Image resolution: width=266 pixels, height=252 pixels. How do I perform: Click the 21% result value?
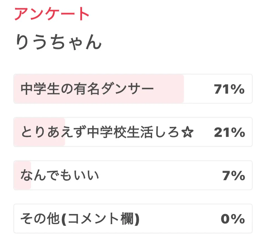click(x=229, y=133)
